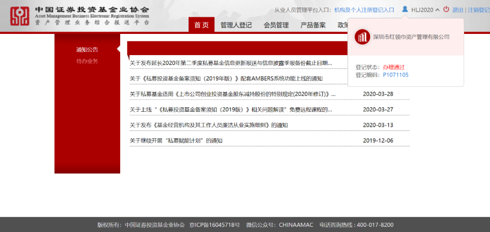This screenshot has height=232, width=490.
Task: Go to the 首页 tab
Action: [201, 25]
